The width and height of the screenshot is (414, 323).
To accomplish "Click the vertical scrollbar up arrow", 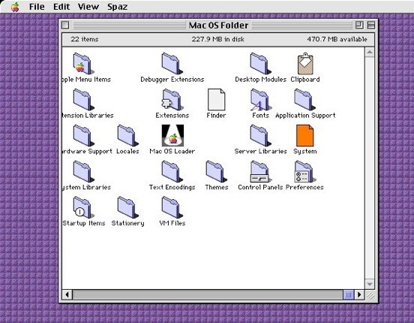I will [370, 52].
